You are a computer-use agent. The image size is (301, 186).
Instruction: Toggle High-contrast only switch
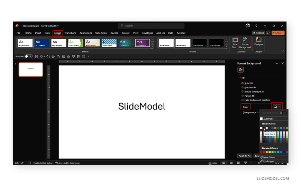click(283, 113)
